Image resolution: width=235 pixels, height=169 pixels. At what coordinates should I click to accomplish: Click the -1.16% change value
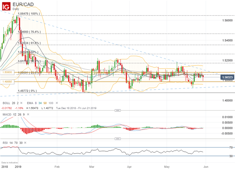tap(19, 108)
